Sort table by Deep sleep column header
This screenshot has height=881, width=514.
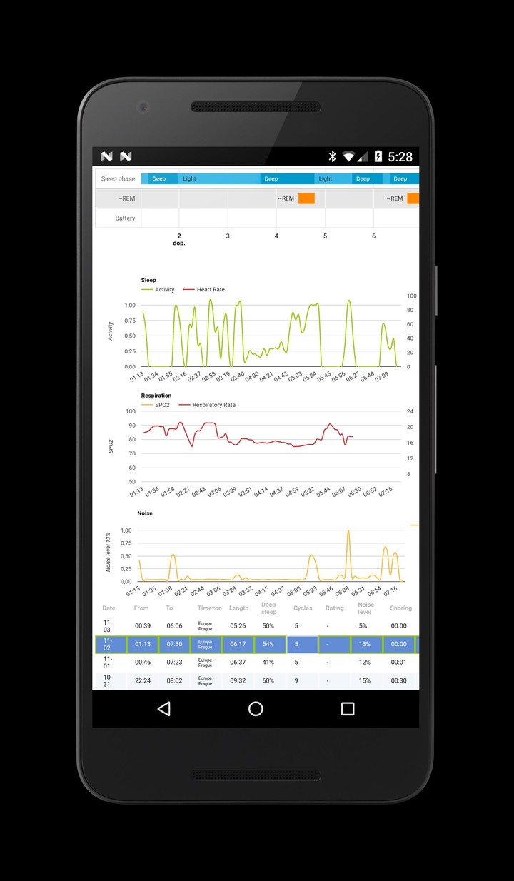pyautogui.click(x=268, y=608)
